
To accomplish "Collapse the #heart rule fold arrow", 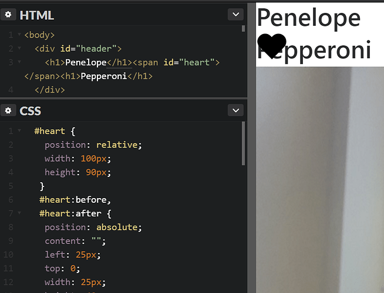I will point(19,131).
